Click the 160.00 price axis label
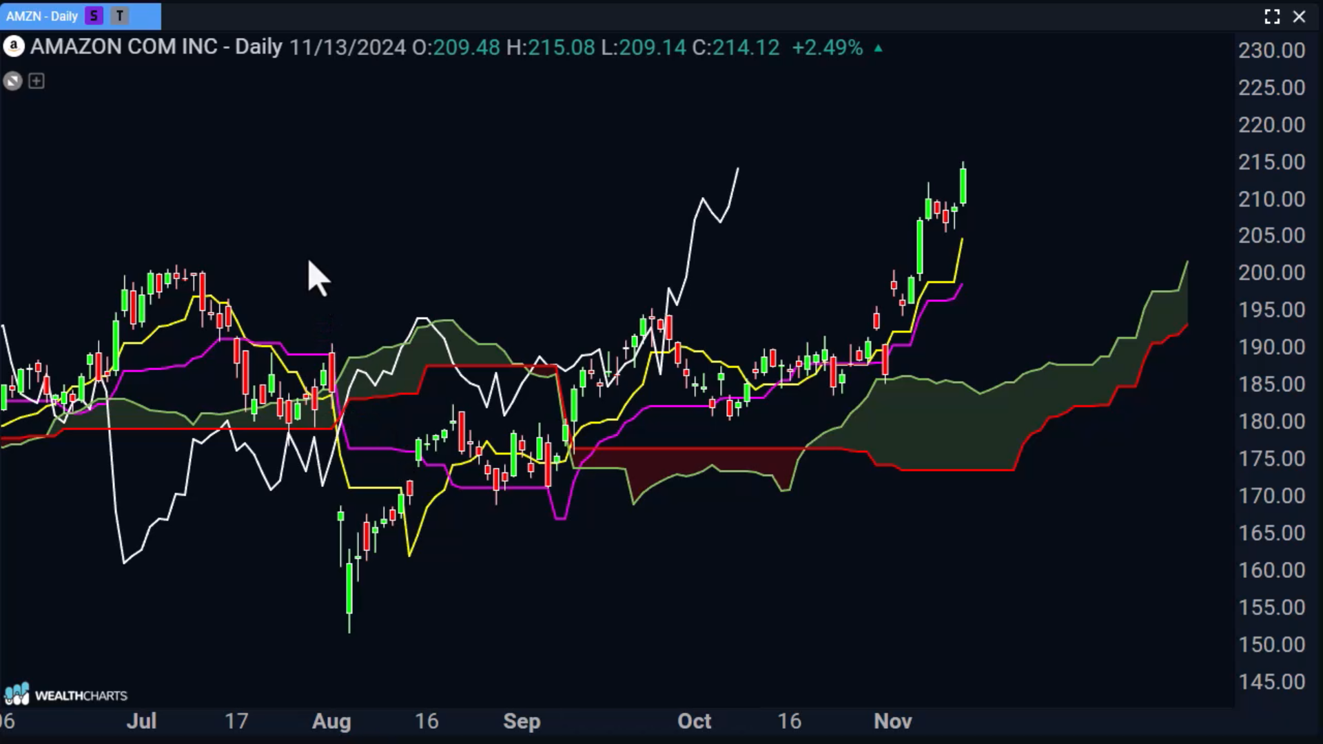Viewport: 1323px width, 744px height. [x=1271, y=570]
